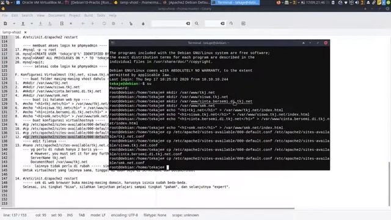Click the 'INS' status bar indicator
The height and width of the screenshot is (220, 391).
pos(70,215)
